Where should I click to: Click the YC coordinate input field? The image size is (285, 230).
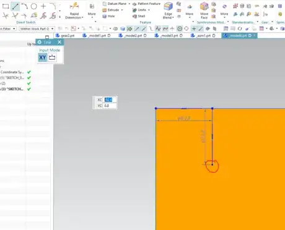(110, 106)
